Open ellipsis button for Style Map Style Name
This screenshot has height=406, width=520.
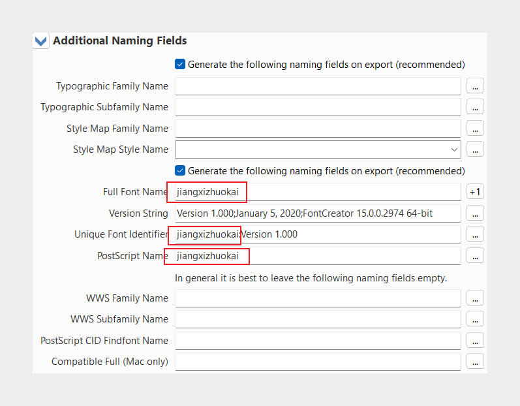tap(475, 149)
